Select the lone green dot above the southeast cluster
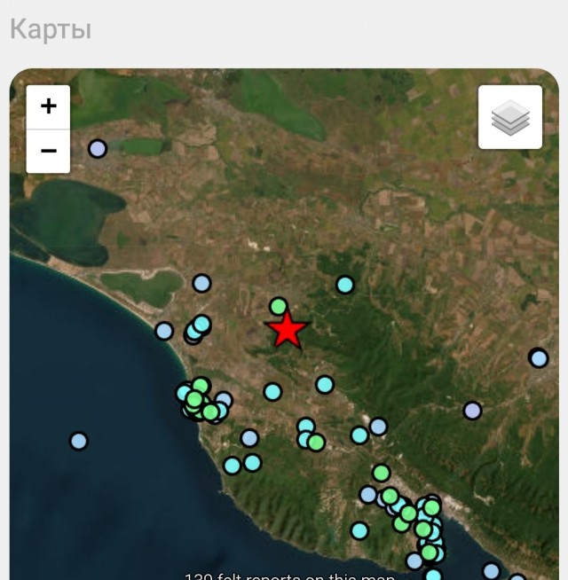Screen dimensions: 568x580 click(381, 473)
